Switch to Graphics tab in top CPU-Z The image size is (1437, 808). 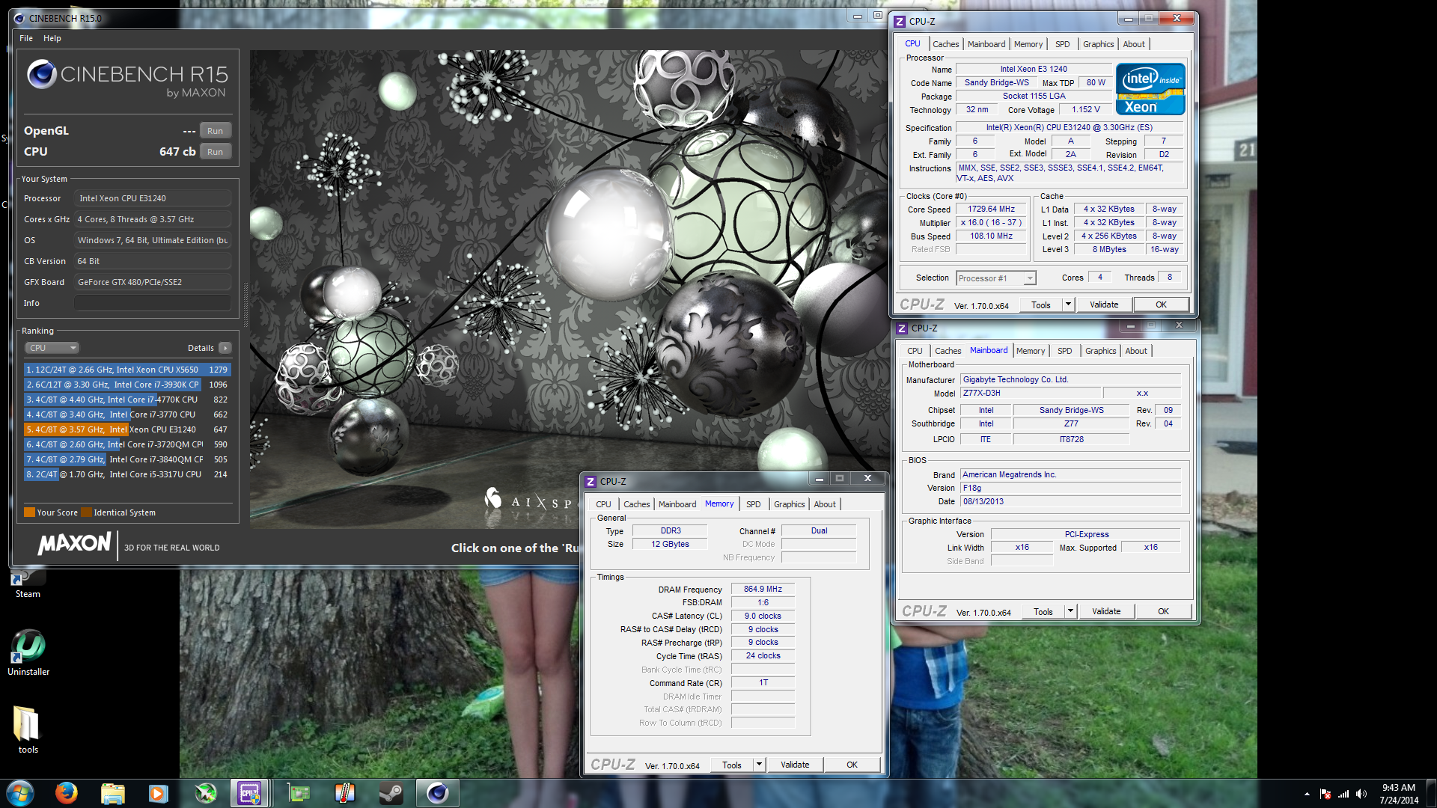pos(1098,44)
